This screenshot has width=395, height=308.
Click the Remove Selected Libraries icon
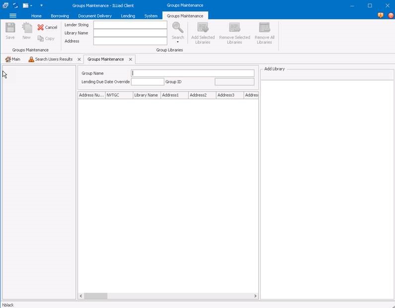235,28
